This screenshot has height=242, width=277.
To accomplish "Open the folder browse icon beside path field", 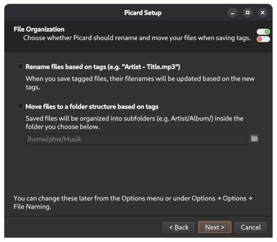I will pyautogui.click(x=254, y=139).
